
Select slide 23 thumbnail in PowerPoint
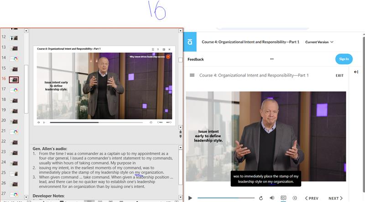click(14, 153)
